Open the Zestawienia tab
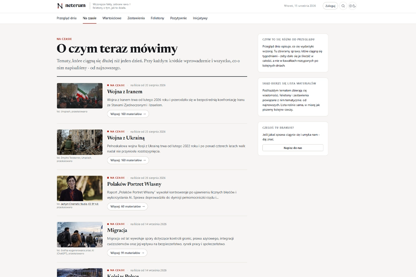This screenshot has width=416, height=277. (136, 18)
